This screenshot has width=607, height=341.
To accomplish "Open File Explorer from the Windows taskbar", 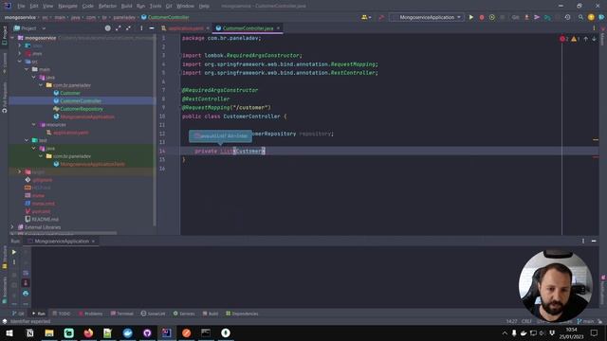I will (x=49, y=332).
